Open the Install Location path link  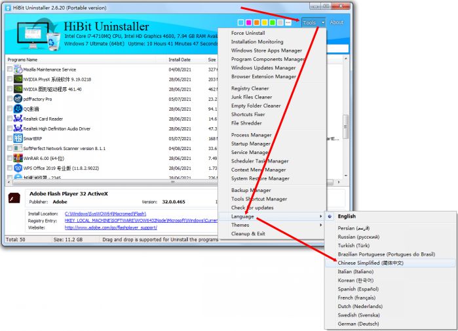tap(105, 214)
